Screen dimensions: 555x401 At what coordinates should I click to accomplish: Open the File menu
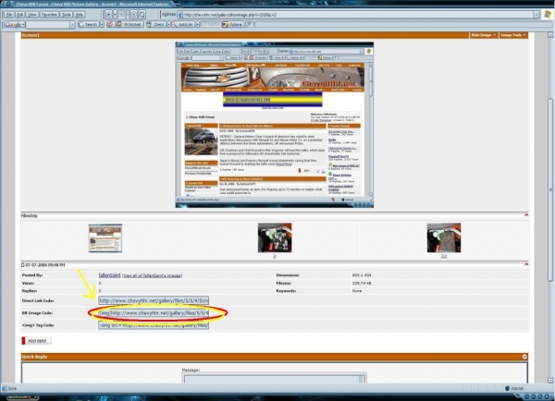click(7, 16)
